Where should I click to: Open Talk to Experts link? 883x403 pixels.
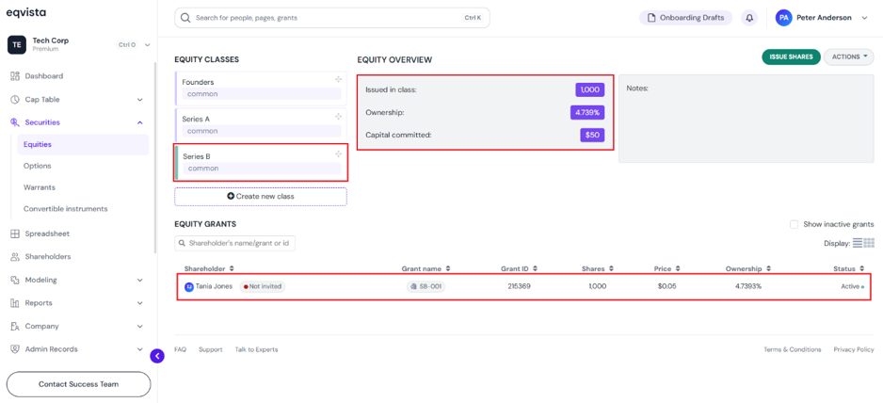[256, 350]
